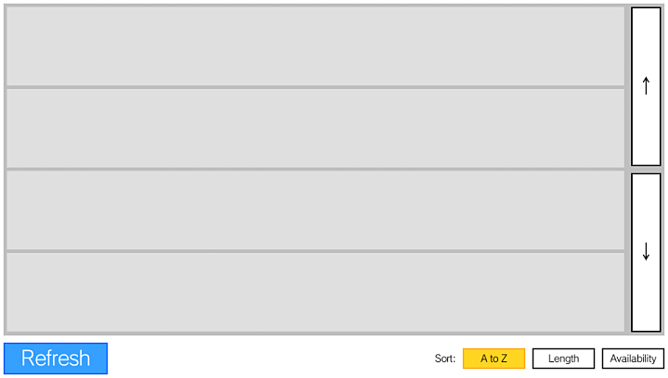Viewport: 668px width, 378px height.
Task: Click the up arrow scroll button
Action: click(x=646, y=86)
